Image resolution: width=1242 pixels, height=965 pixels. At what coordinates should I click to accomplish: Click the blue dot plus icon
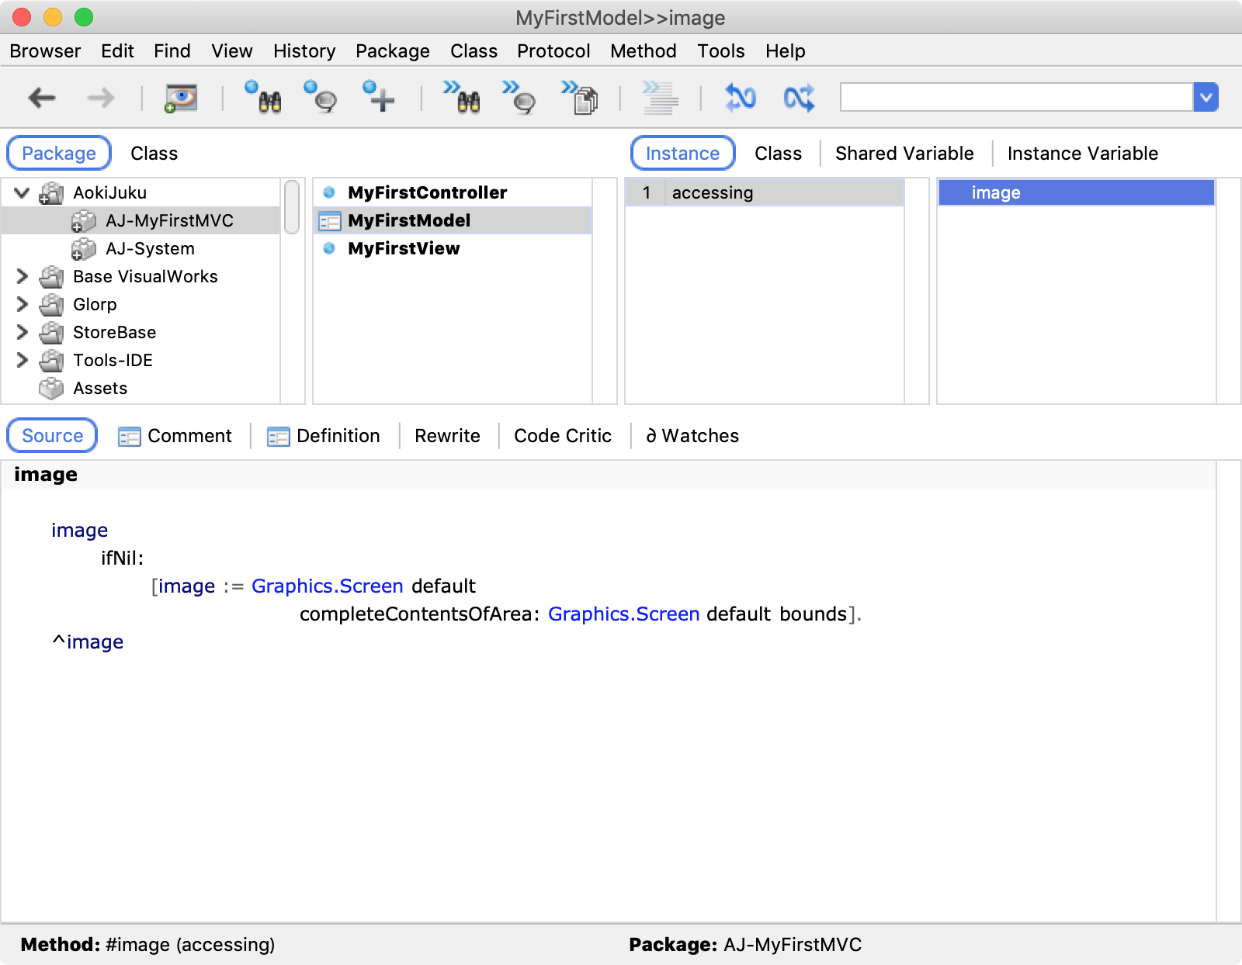[x=379, y=98]
